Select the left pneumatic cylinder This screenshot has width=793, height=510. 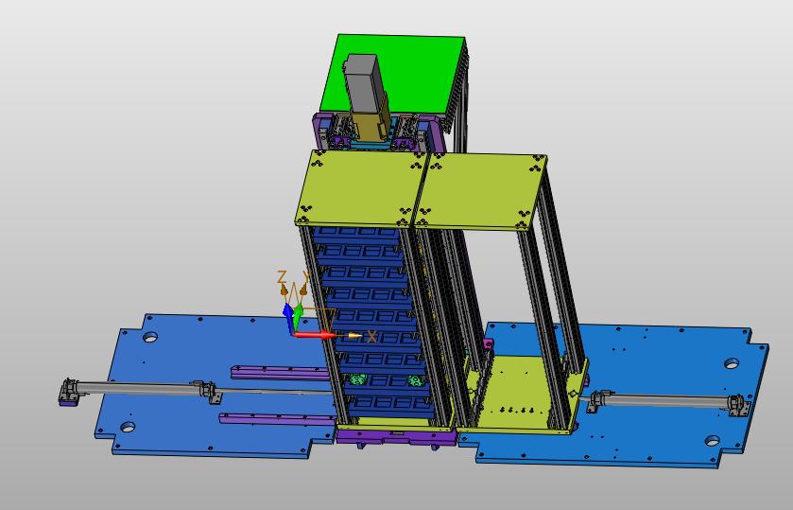coord(142,389)
